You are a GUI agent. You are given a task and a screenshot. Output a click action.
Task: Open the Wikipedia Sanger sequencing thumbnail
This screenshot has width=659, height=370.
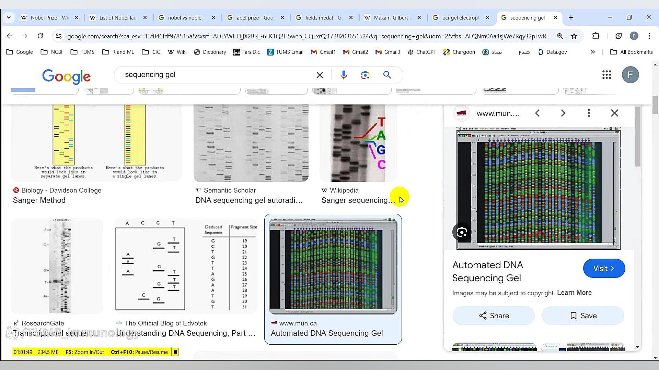[x=358, y=143]
